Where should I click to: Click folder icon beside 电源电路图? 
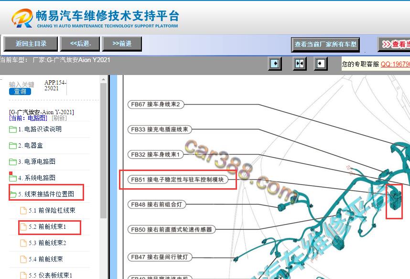click(x=13, y=162)
